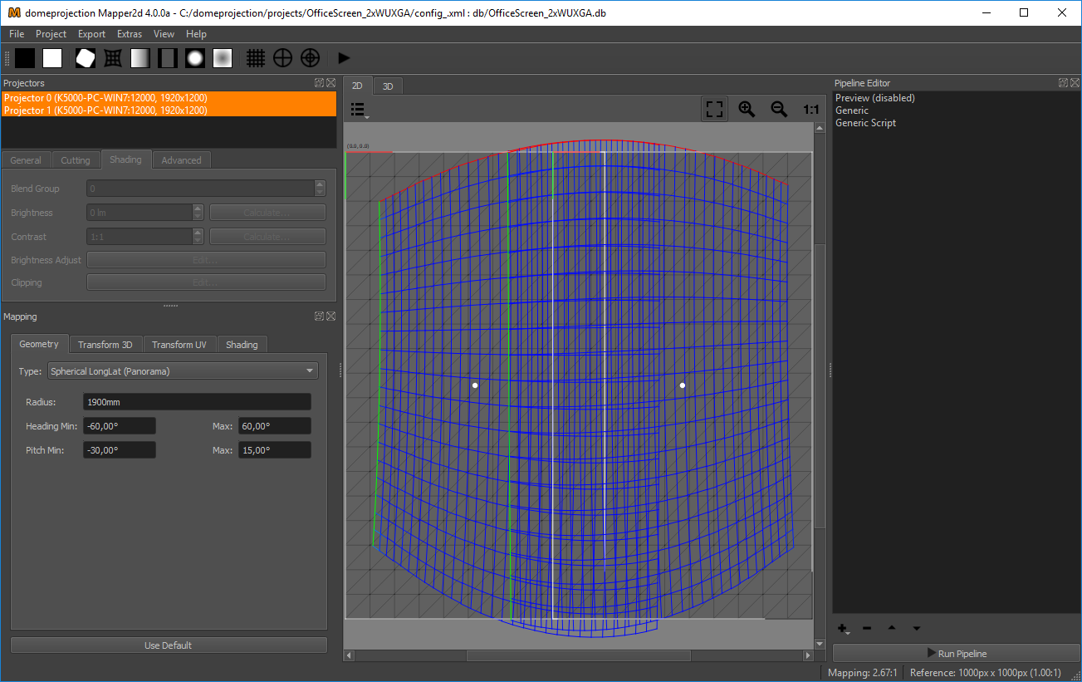The height and width of the screenshot is (682, 1082).
Task: Zoom out of the 2D view
Action: [x=779, y=110]
